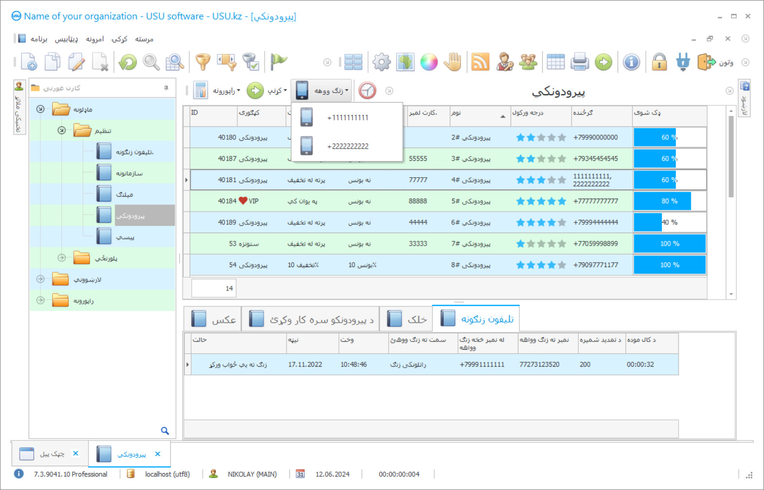Collapse the تنظیم folder in tree
Screen dimensions: 764x490
[x=62, y=131]
